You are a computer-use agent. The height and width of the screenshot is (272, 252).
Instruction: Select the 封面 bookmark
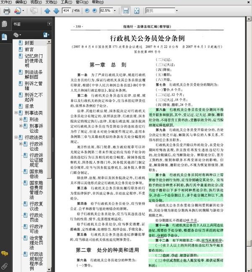[29, 43]
